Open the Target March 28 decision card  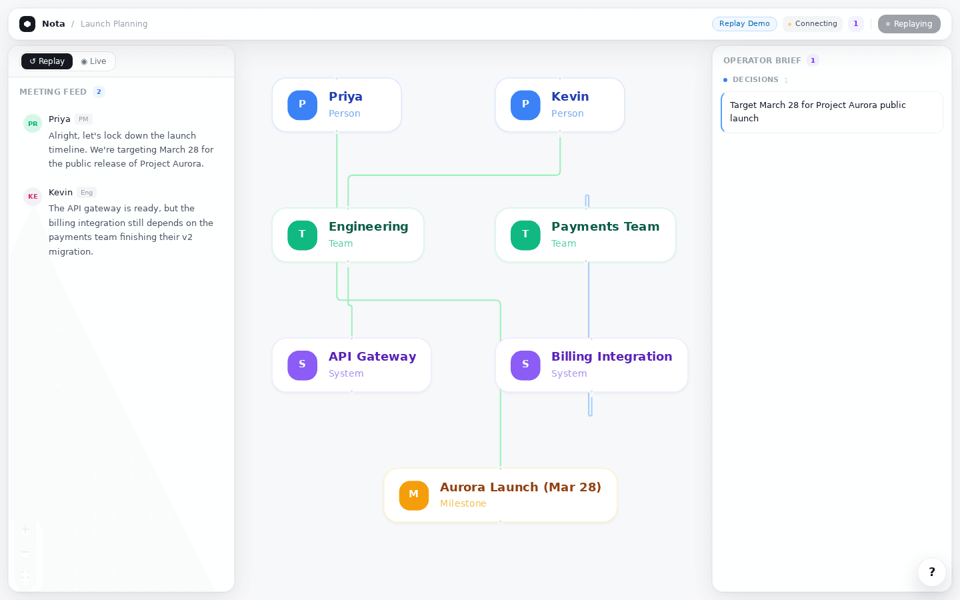(x=831, y=112)
